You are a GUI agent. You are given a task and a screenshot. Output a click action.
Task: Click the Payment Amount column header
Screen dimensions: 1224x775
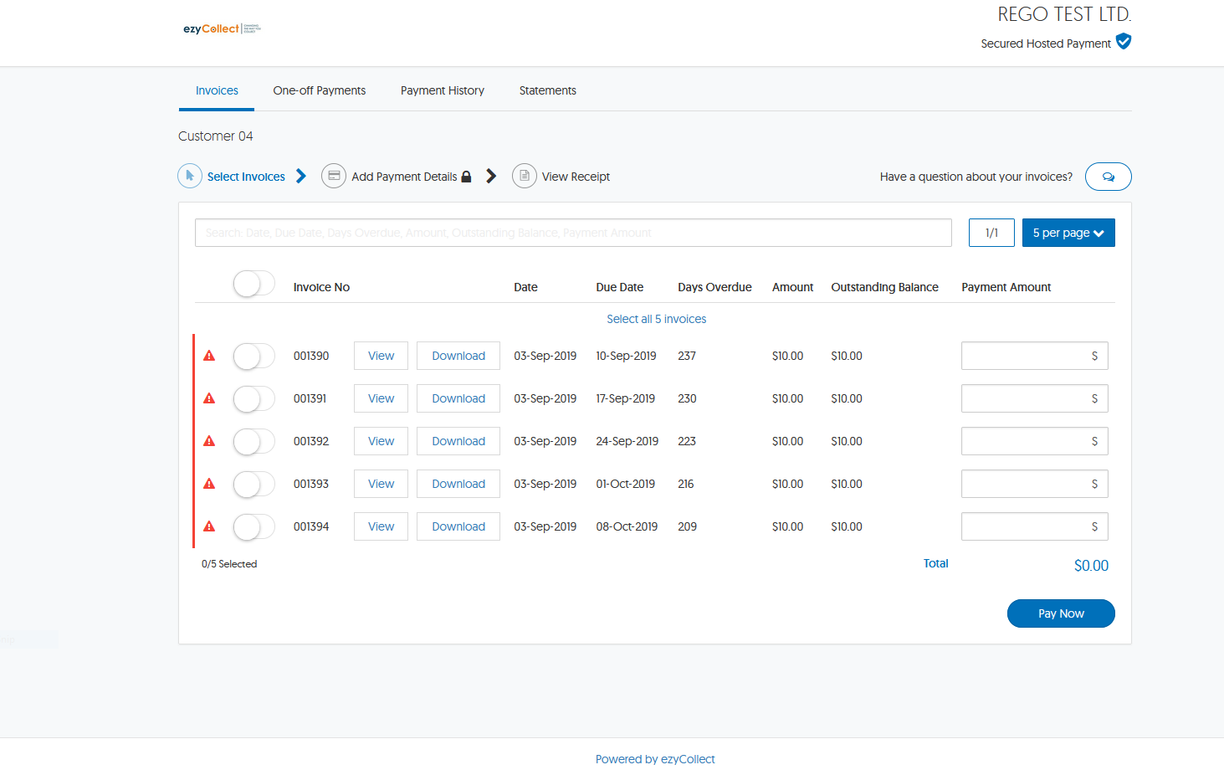coord(1006,287)
